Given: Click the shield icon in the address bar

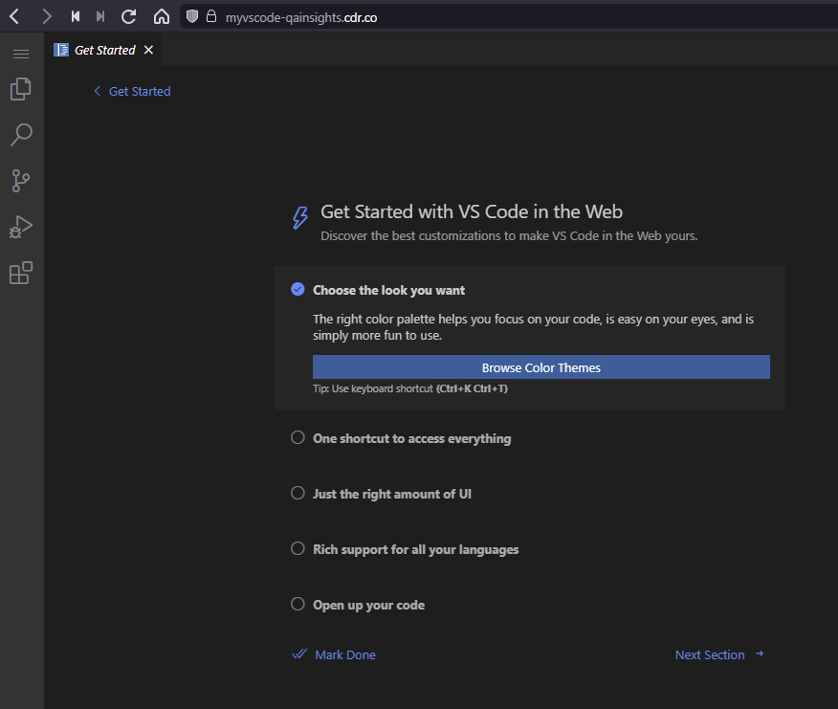Looking at the screenshot, I should [192, 16].
